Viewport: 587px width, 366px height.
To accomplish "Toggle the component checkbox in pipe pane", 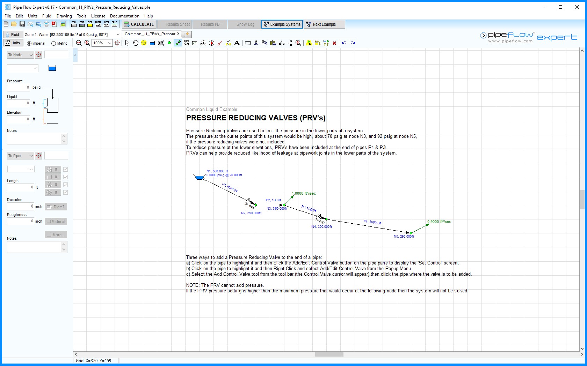I will tap(65, 177).
